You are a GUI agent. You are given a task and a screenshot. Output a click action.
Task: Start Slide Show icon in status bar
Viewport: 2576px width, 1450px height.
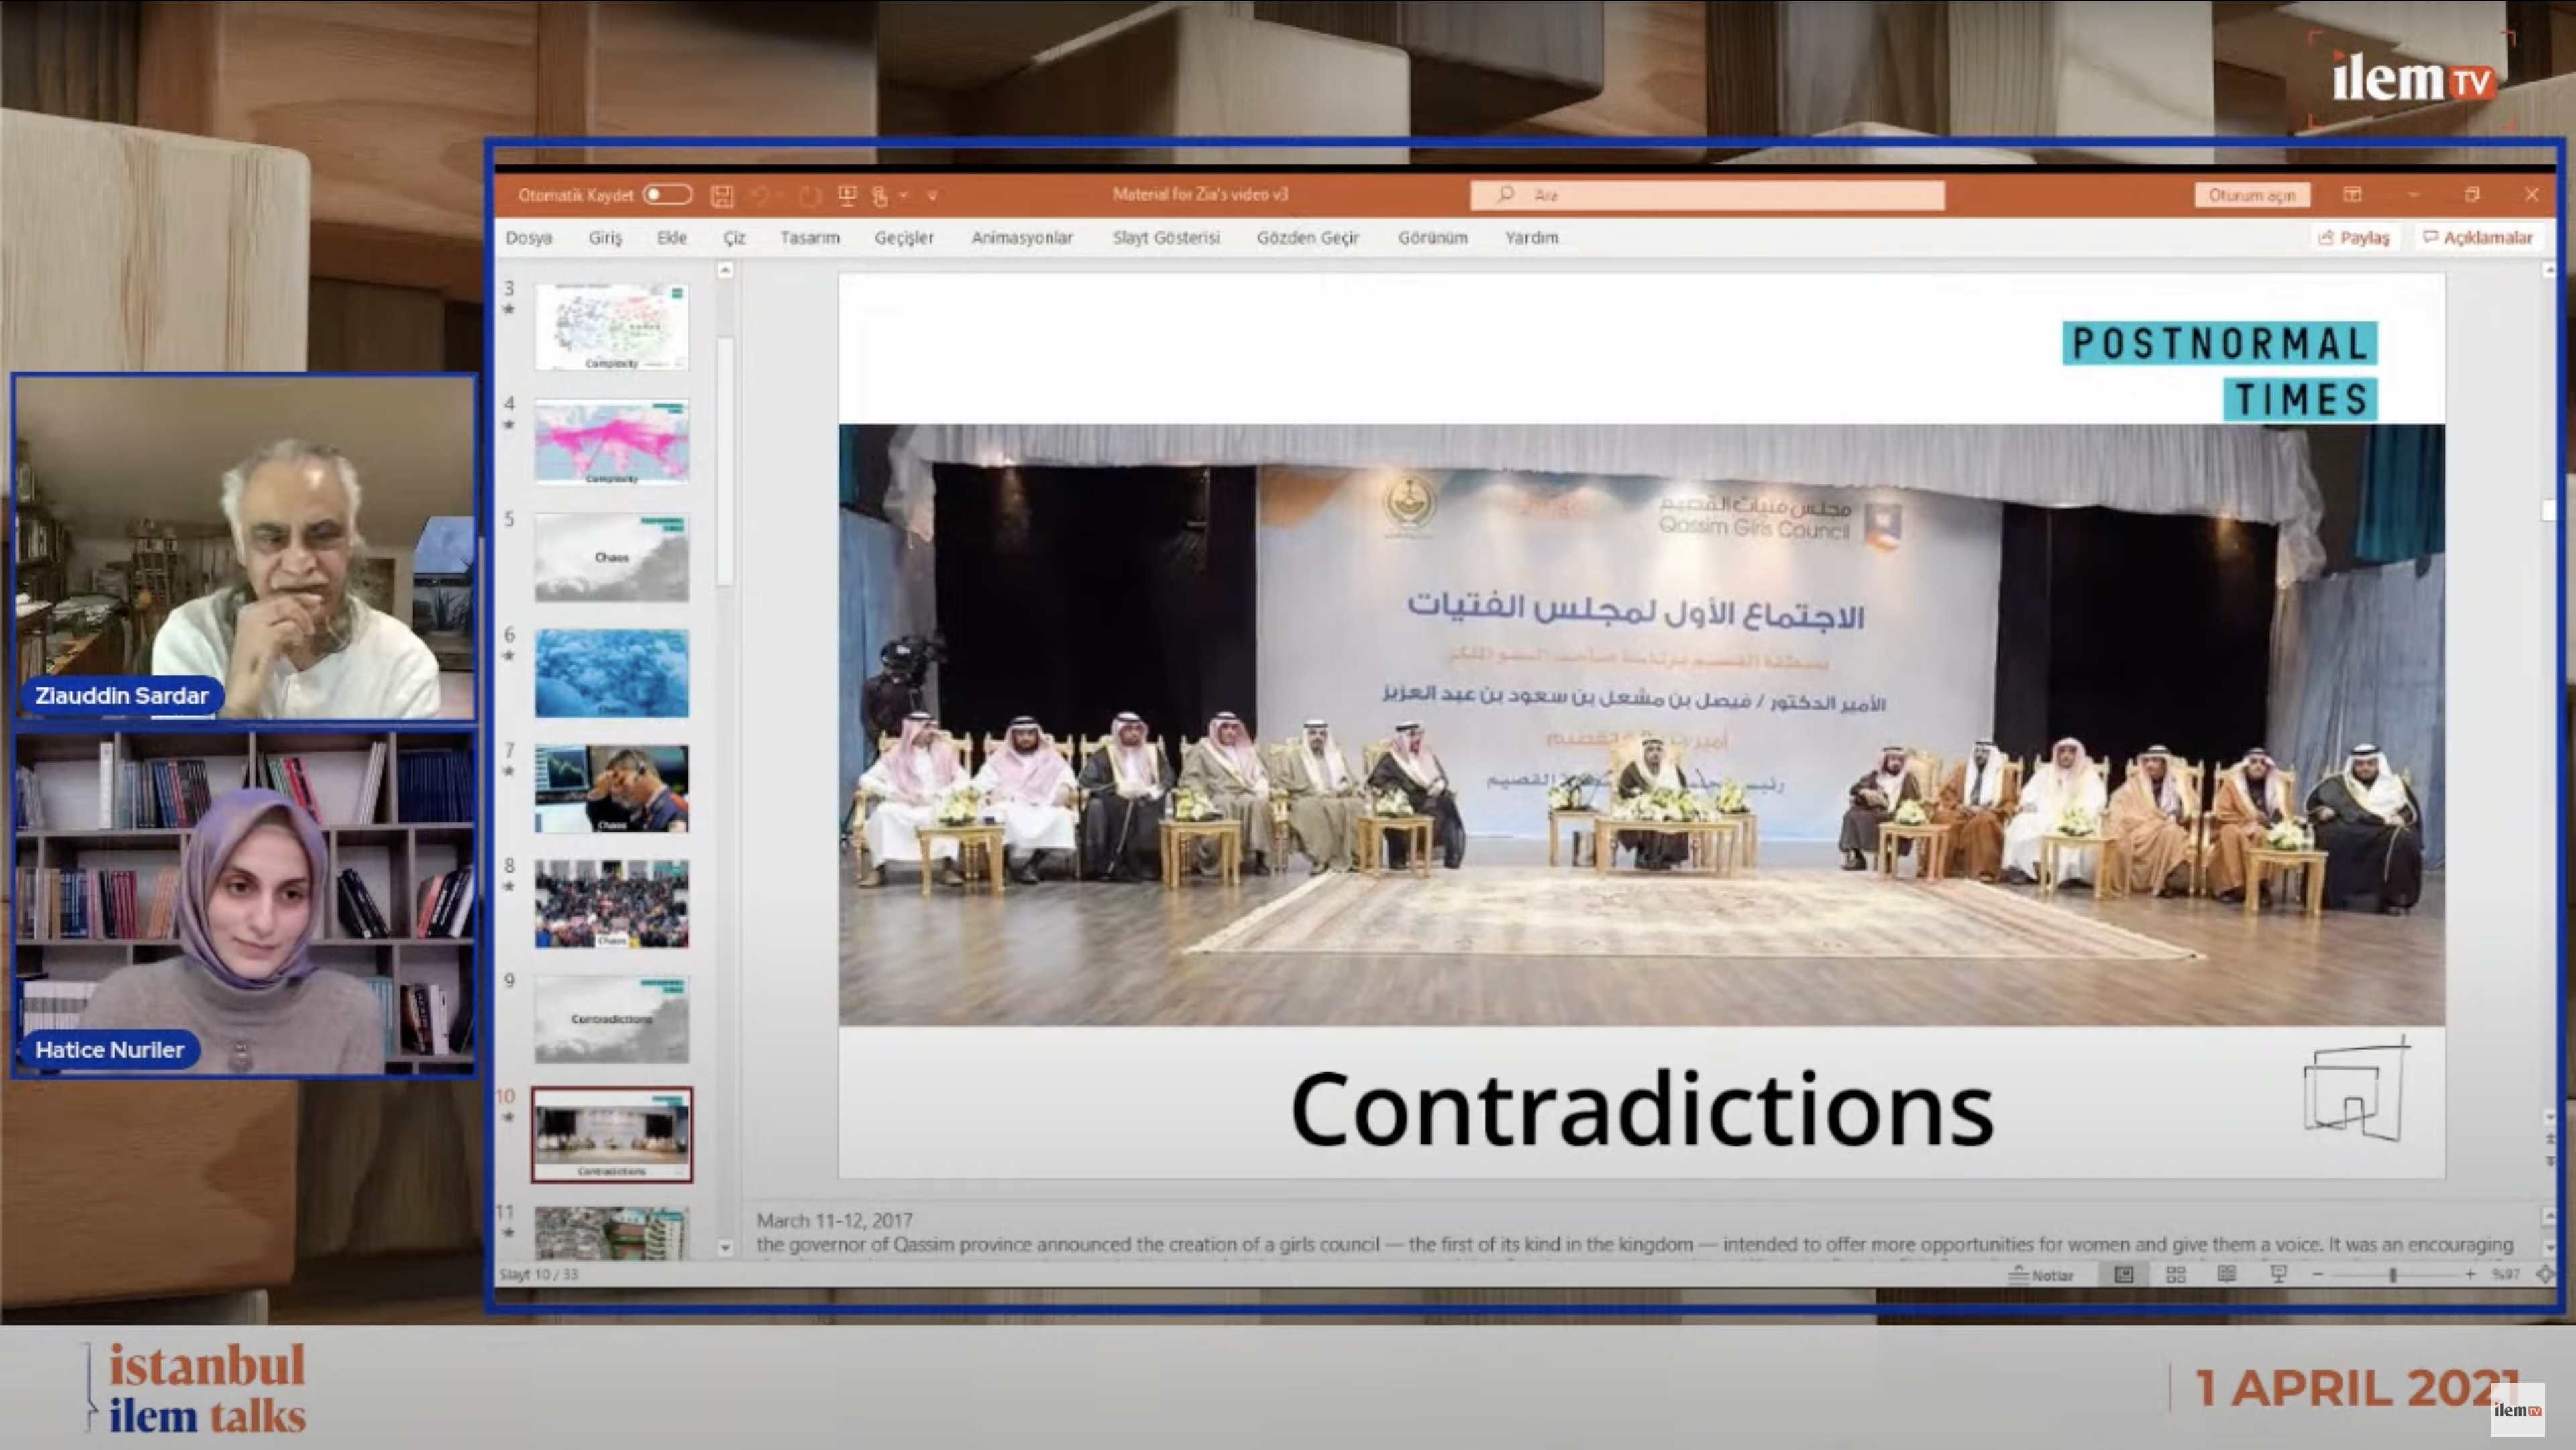click(2279, 1274)
